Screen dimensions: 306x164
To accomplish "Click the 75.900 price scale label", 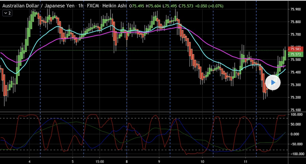I will click(295, 9).
